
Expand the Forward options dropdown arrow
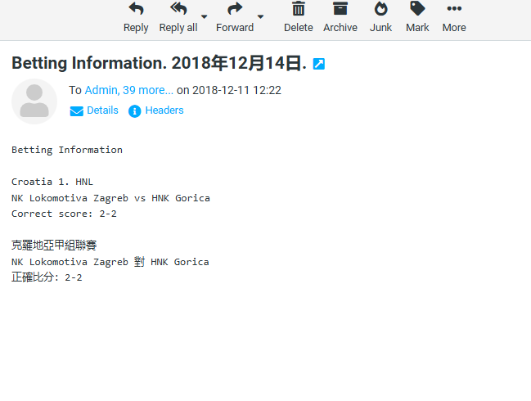261,16
